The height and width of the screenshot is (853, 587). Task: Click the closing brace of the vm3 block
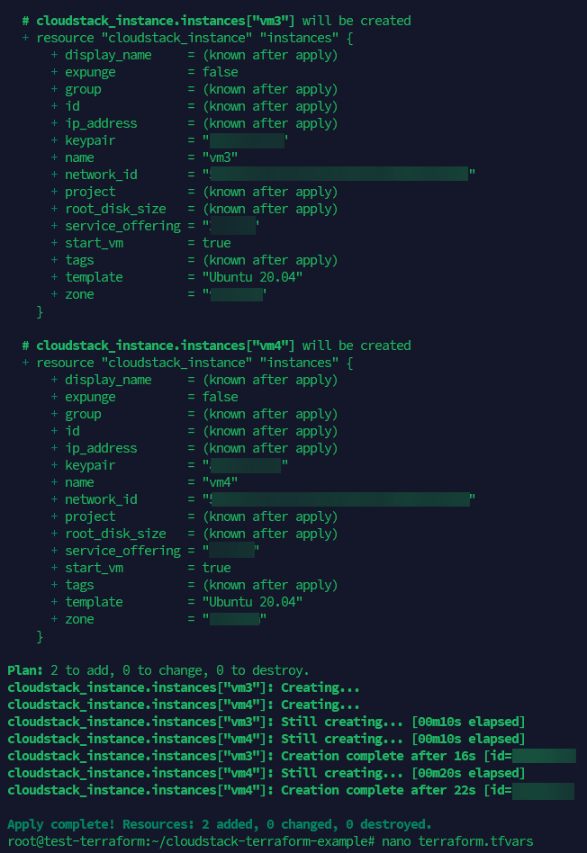(40, 311)
